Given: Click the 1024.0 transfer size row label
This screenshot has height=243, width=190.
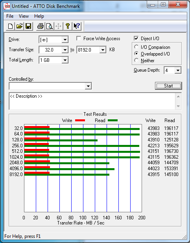Looking at the screenshot, I should pyautogui.click(x=16, y=157).
